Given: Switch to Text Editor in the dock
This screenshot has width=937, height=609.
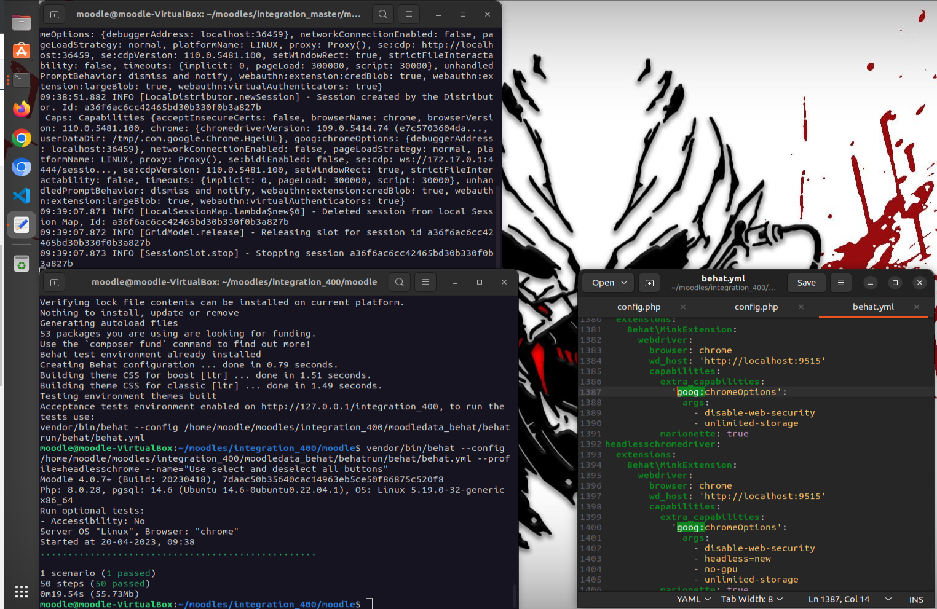Looking at the screenshot, I should (x=22, y=226).
